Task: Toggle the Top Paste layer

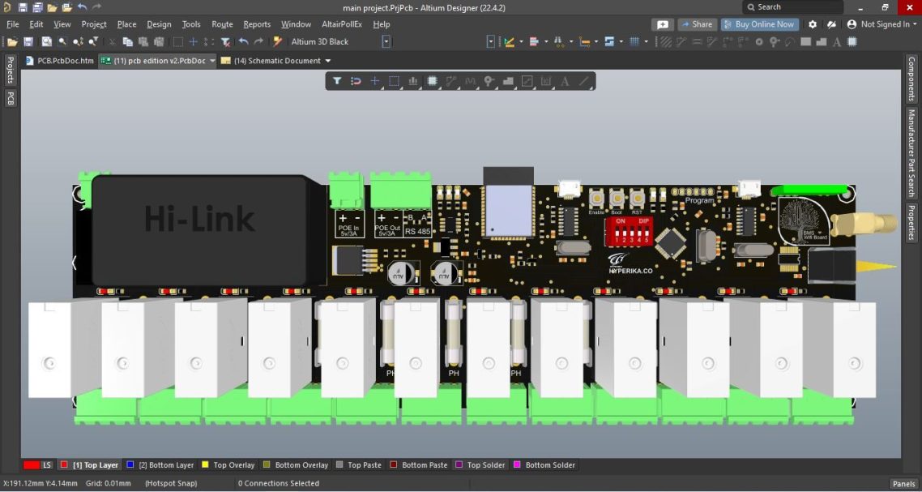Action: [x=359, y=465]
